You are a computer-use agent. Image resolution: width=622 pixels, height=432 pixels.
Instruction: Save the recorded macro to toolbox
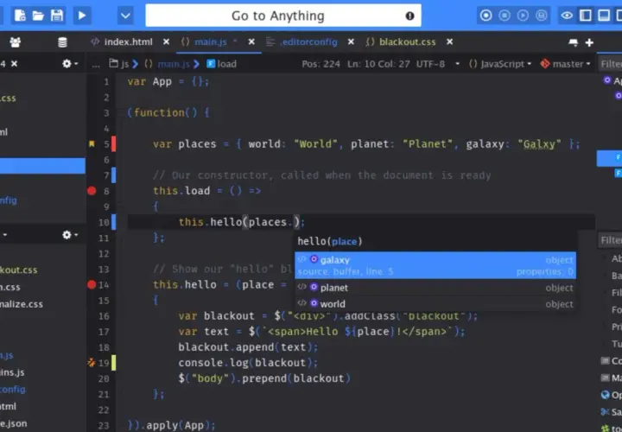coord(542,16)
